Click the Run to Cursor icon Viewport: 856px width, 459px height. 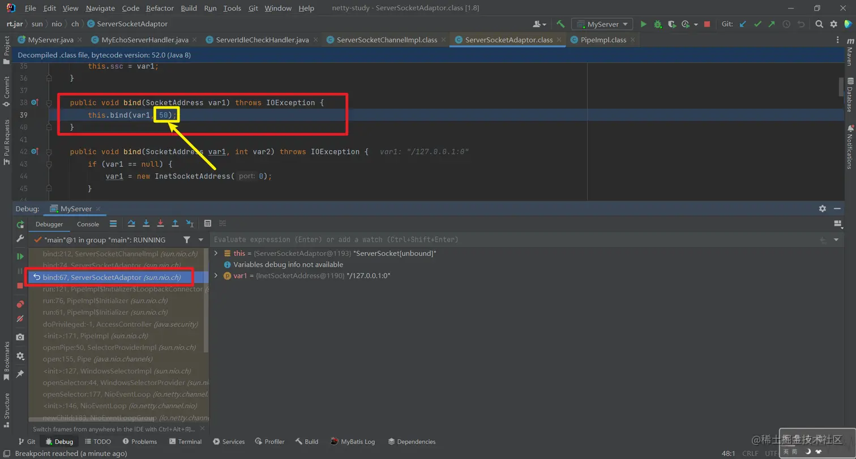click(190, 224)
